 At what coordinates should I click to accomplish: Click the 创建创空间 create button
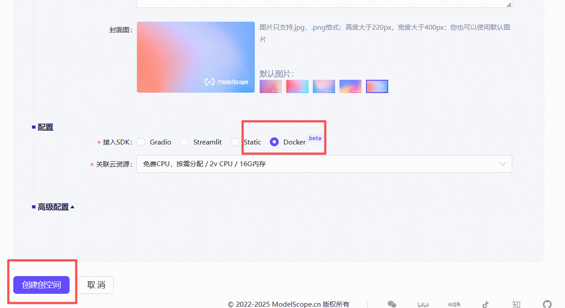[x=41, y=285]
